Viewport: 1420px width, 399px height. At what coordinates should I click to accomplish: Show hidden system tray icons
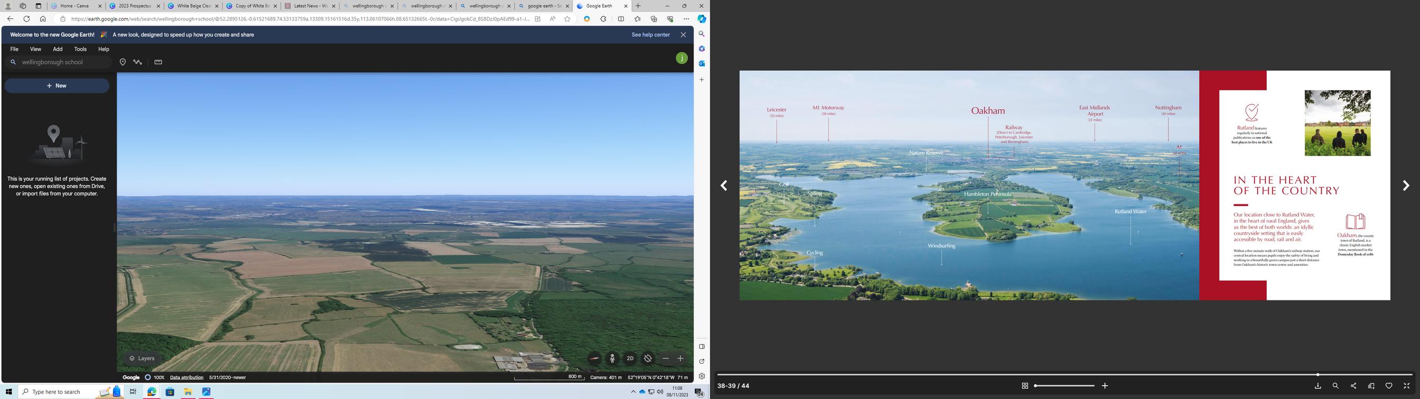point(633,392)
